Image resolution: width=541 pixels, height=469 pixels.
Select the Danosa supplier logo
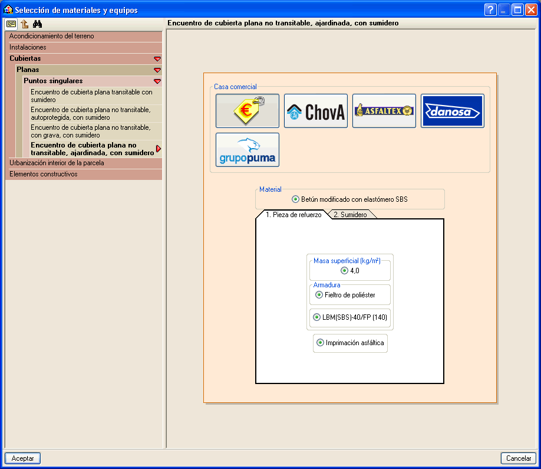[x=453, y=111]
